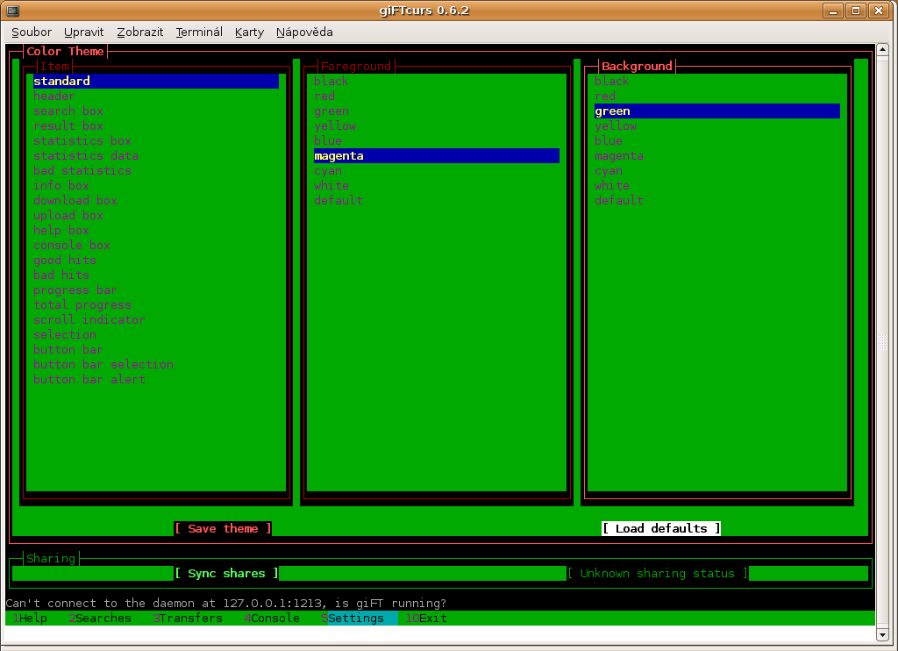Pick 'console box' in the Item list
Image resolution: width=898 pixels, height=651 pixels.
pos(72,245)
